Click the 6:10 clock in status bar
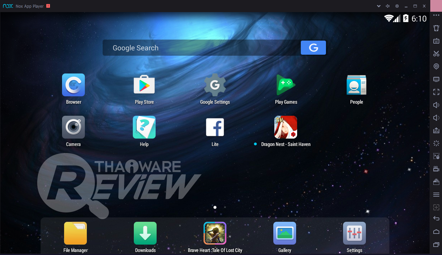Viewport: 442px width, 255px height. (419, 18)
